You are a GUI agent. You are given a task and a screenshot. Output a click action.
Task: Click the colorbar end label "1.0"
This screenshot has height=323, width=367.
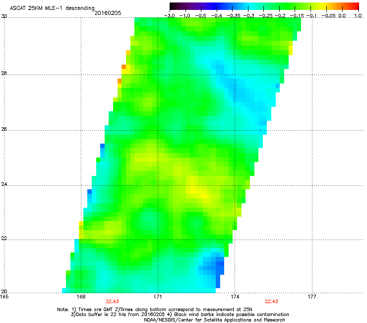[x=358, y=16]
